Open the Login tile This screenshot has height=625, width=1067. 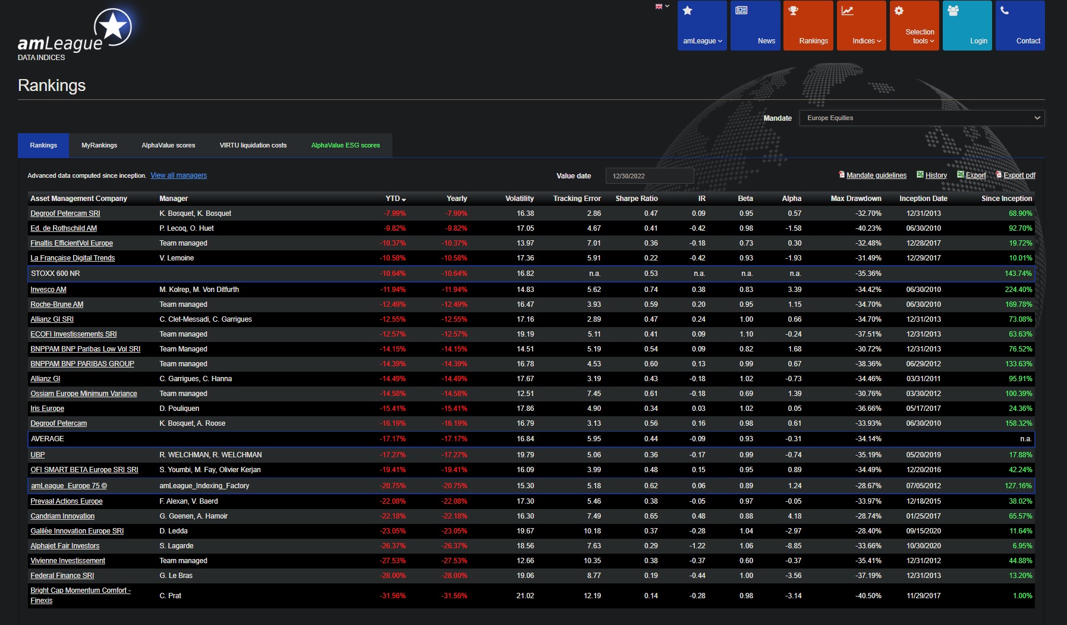point(967,26)
